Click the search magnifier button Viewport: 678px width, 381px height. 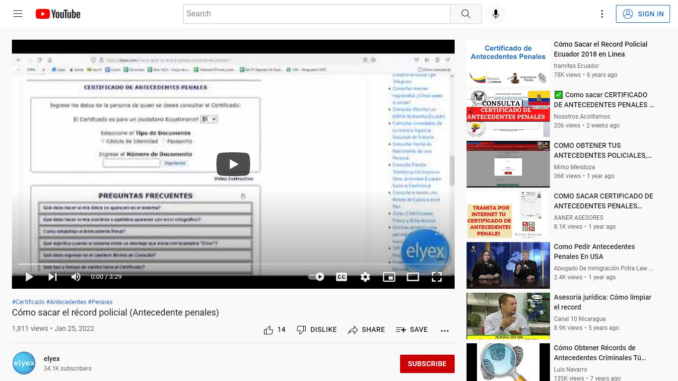click(466, 14)
